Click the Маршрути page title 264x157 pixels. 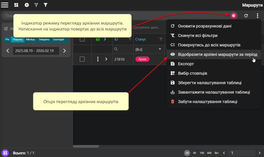click(x=252, y=5)
